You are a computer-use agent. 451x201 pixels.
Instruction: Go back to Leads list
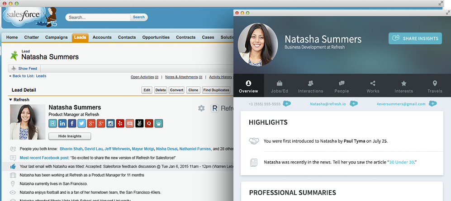coord(29,76)
